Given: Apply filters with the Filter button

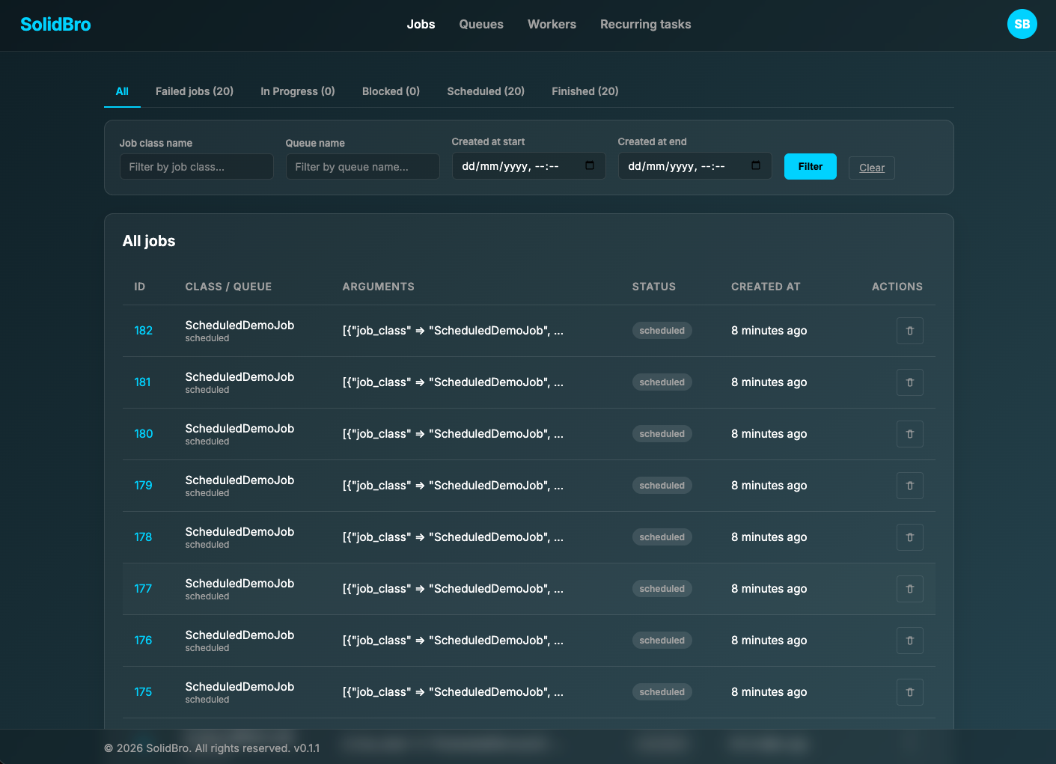Looking at the screenshot, I should [810, 166].
